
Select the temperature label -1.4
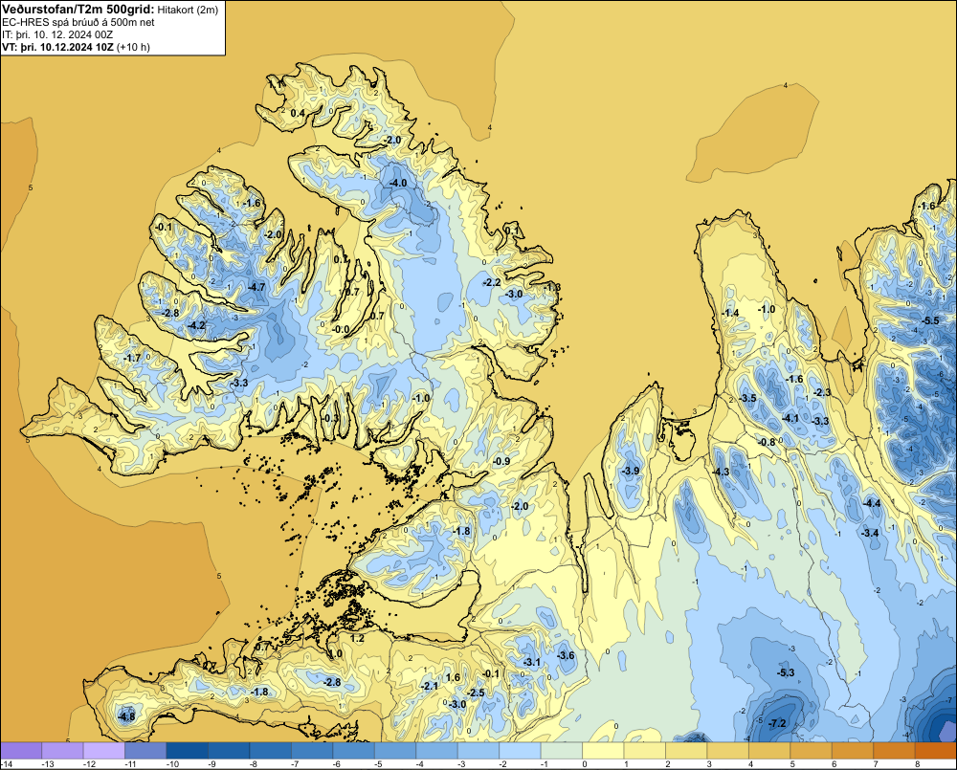click(730, 313)
